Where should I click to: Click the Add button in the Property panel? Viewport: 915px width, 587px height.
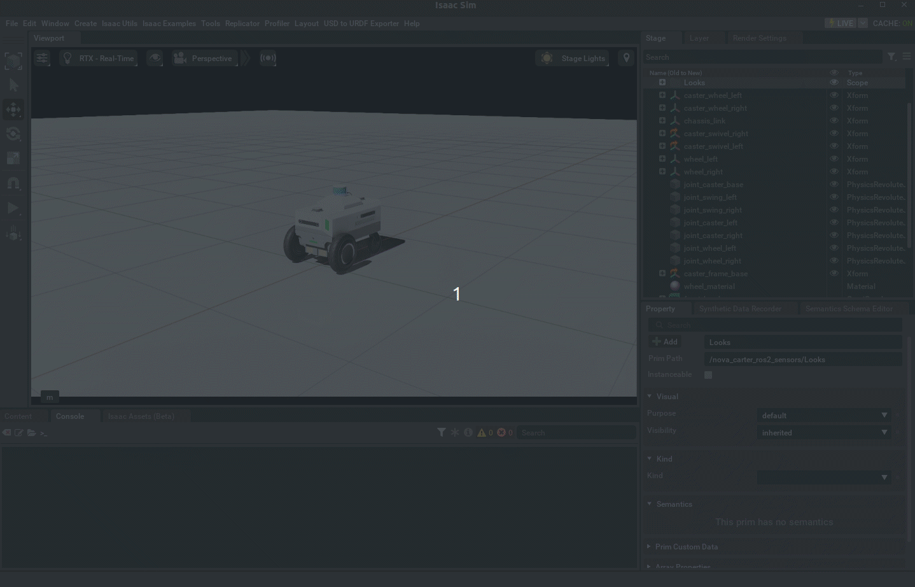664,341
